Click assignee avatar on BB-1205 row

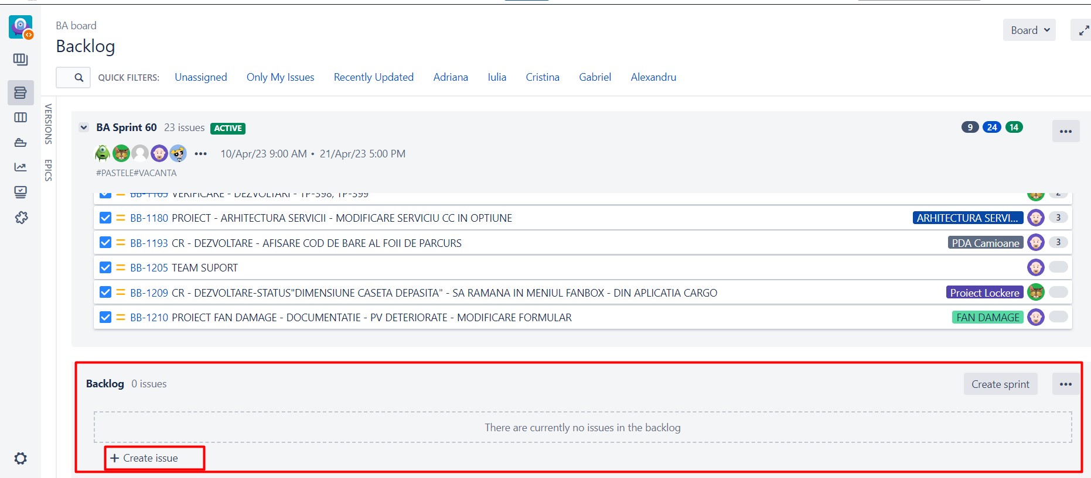1036,267
